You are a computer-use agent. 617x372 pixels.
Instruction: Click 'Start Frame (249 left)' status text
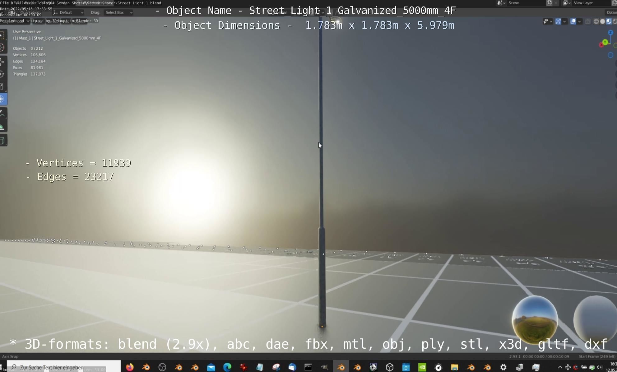point(597,356)
